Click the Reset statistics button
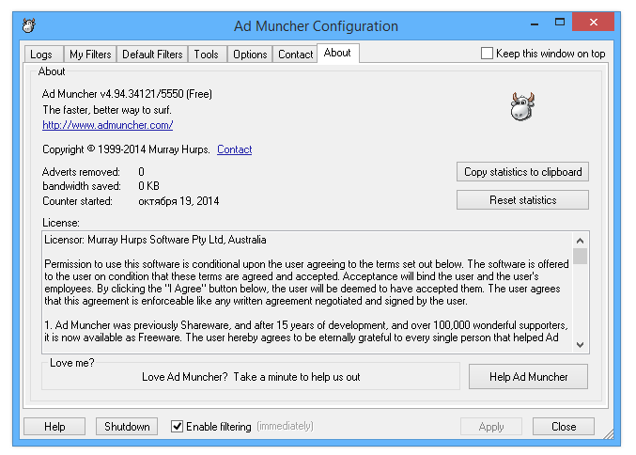Screen dimensions: 636x455 [x=522, y=200]
